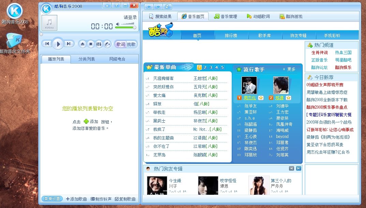Image resolution: width=366 pixels, height=208 pixels.
Task: Play the current track in KuGou
Action: [x=58, y=44]
